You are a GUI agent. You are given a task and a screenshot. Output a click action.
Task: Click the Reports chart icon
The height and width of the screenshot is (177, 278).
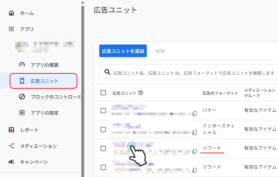coord(11,130)
